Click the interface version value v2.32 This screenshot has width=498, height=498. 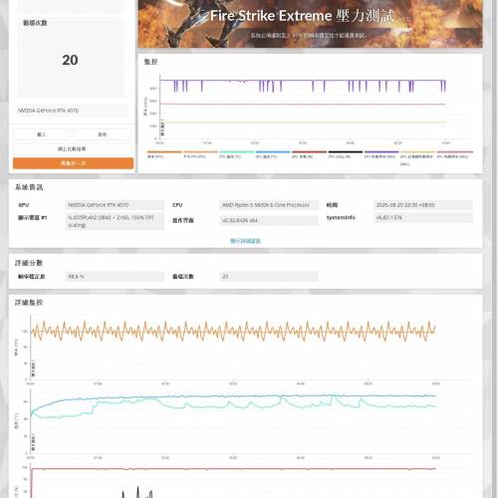[269, 220]
